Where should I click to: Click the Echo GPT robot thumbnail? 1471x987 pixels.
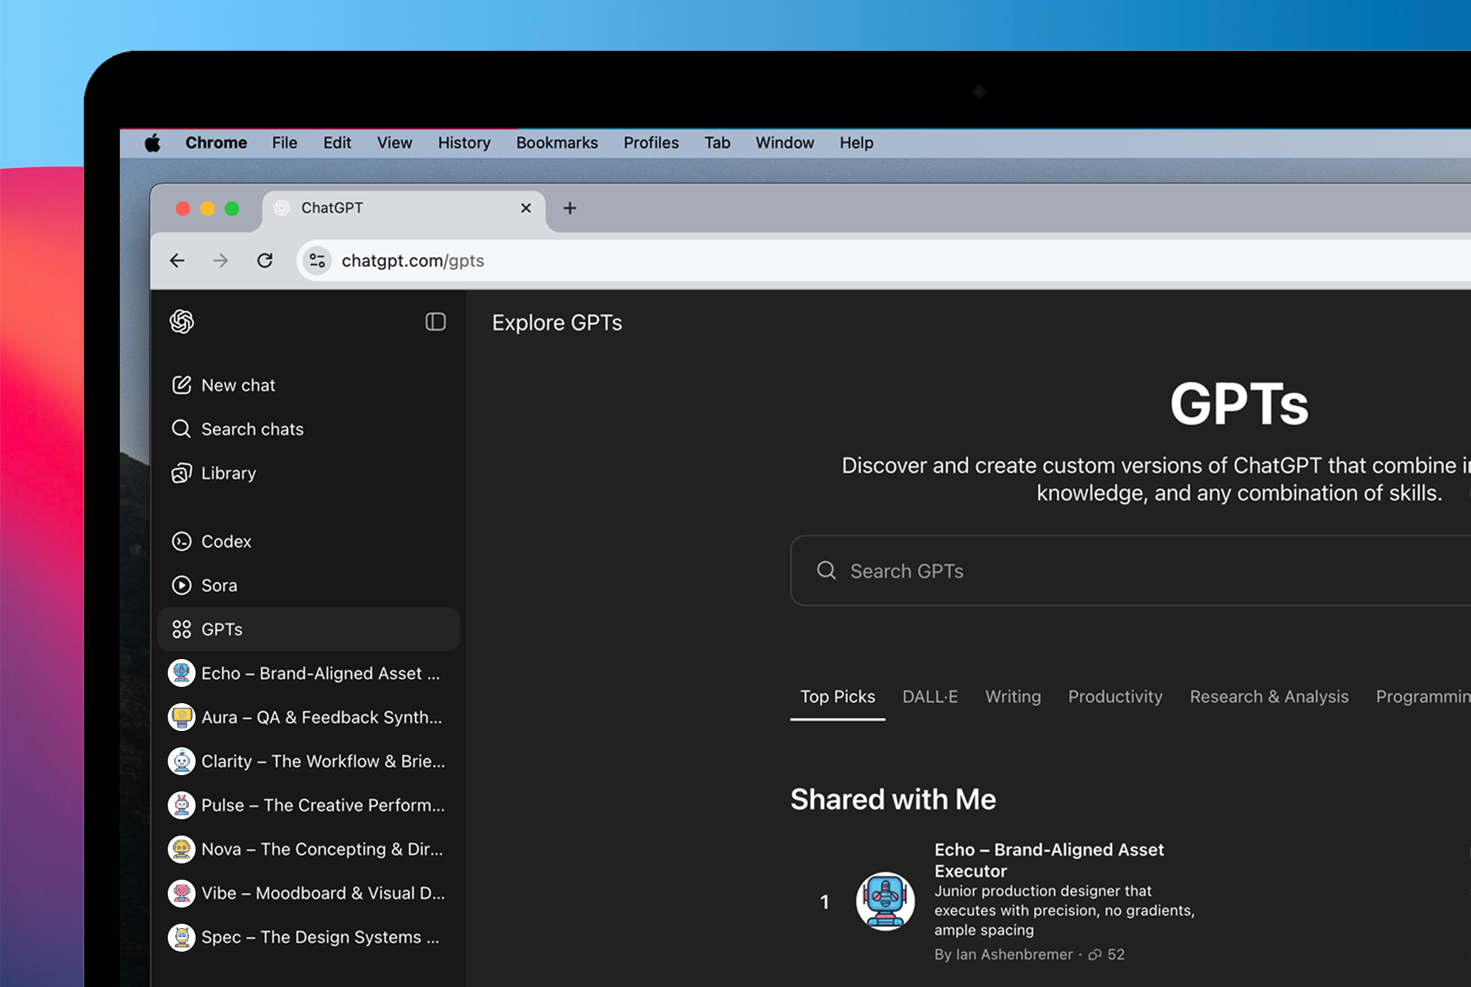(885, 901)
